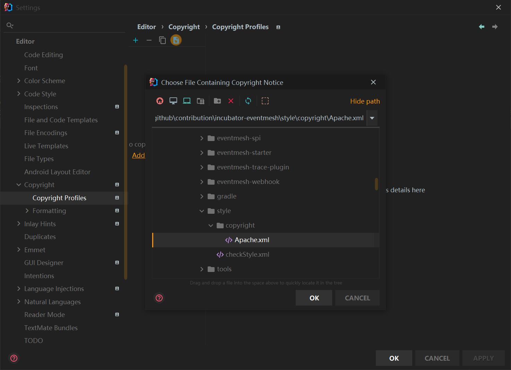Viewport: 511px width, 370px height.
Task: Click the file tree scrollbar thumb
Action: pos(376,184)
